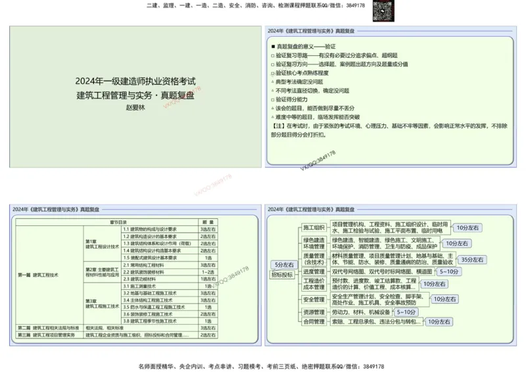Click the cell 第三篇 建筑工程项目管理实务

(x=49, y=335)
